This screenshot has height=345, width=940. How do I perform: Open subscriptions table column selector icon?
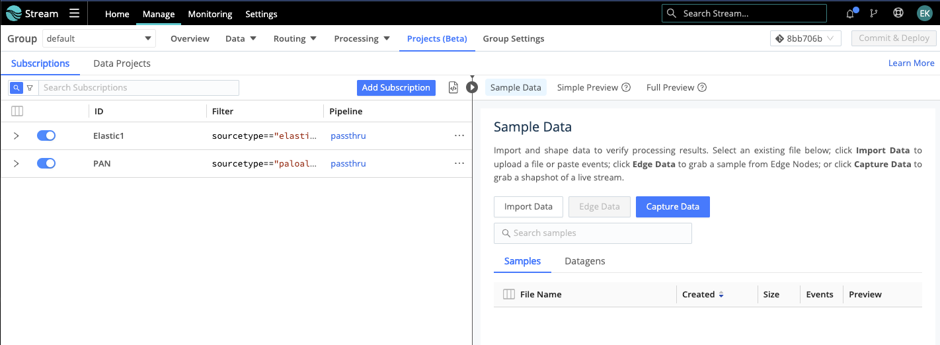click(17, 111)
